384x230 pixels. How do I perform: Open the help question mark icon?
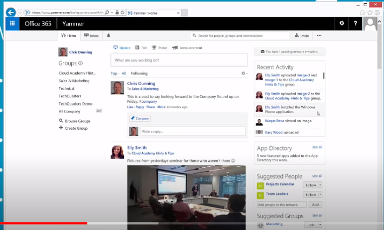tap(355, 23)
